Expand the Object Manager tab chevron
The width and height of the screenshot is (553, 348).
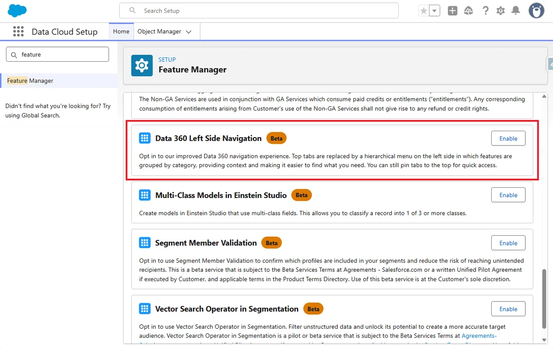click(188, 32)
